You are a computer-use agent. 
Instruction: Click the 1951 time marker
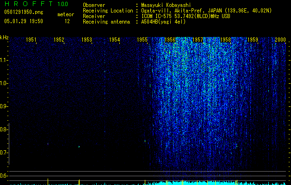point(31,39)
